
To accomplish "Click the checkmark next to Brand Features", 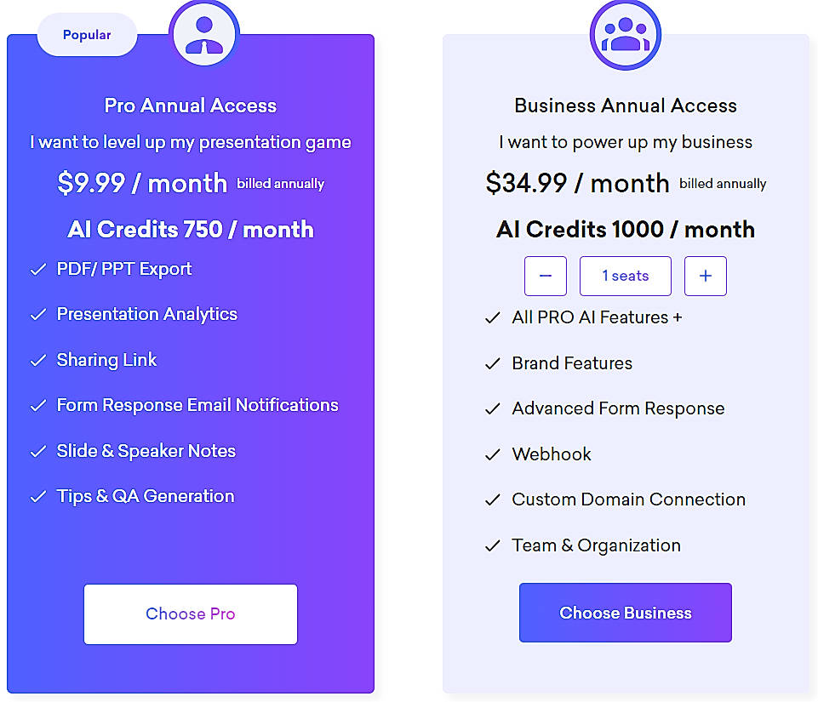I will pyautogui.click(x=493, y=362).
